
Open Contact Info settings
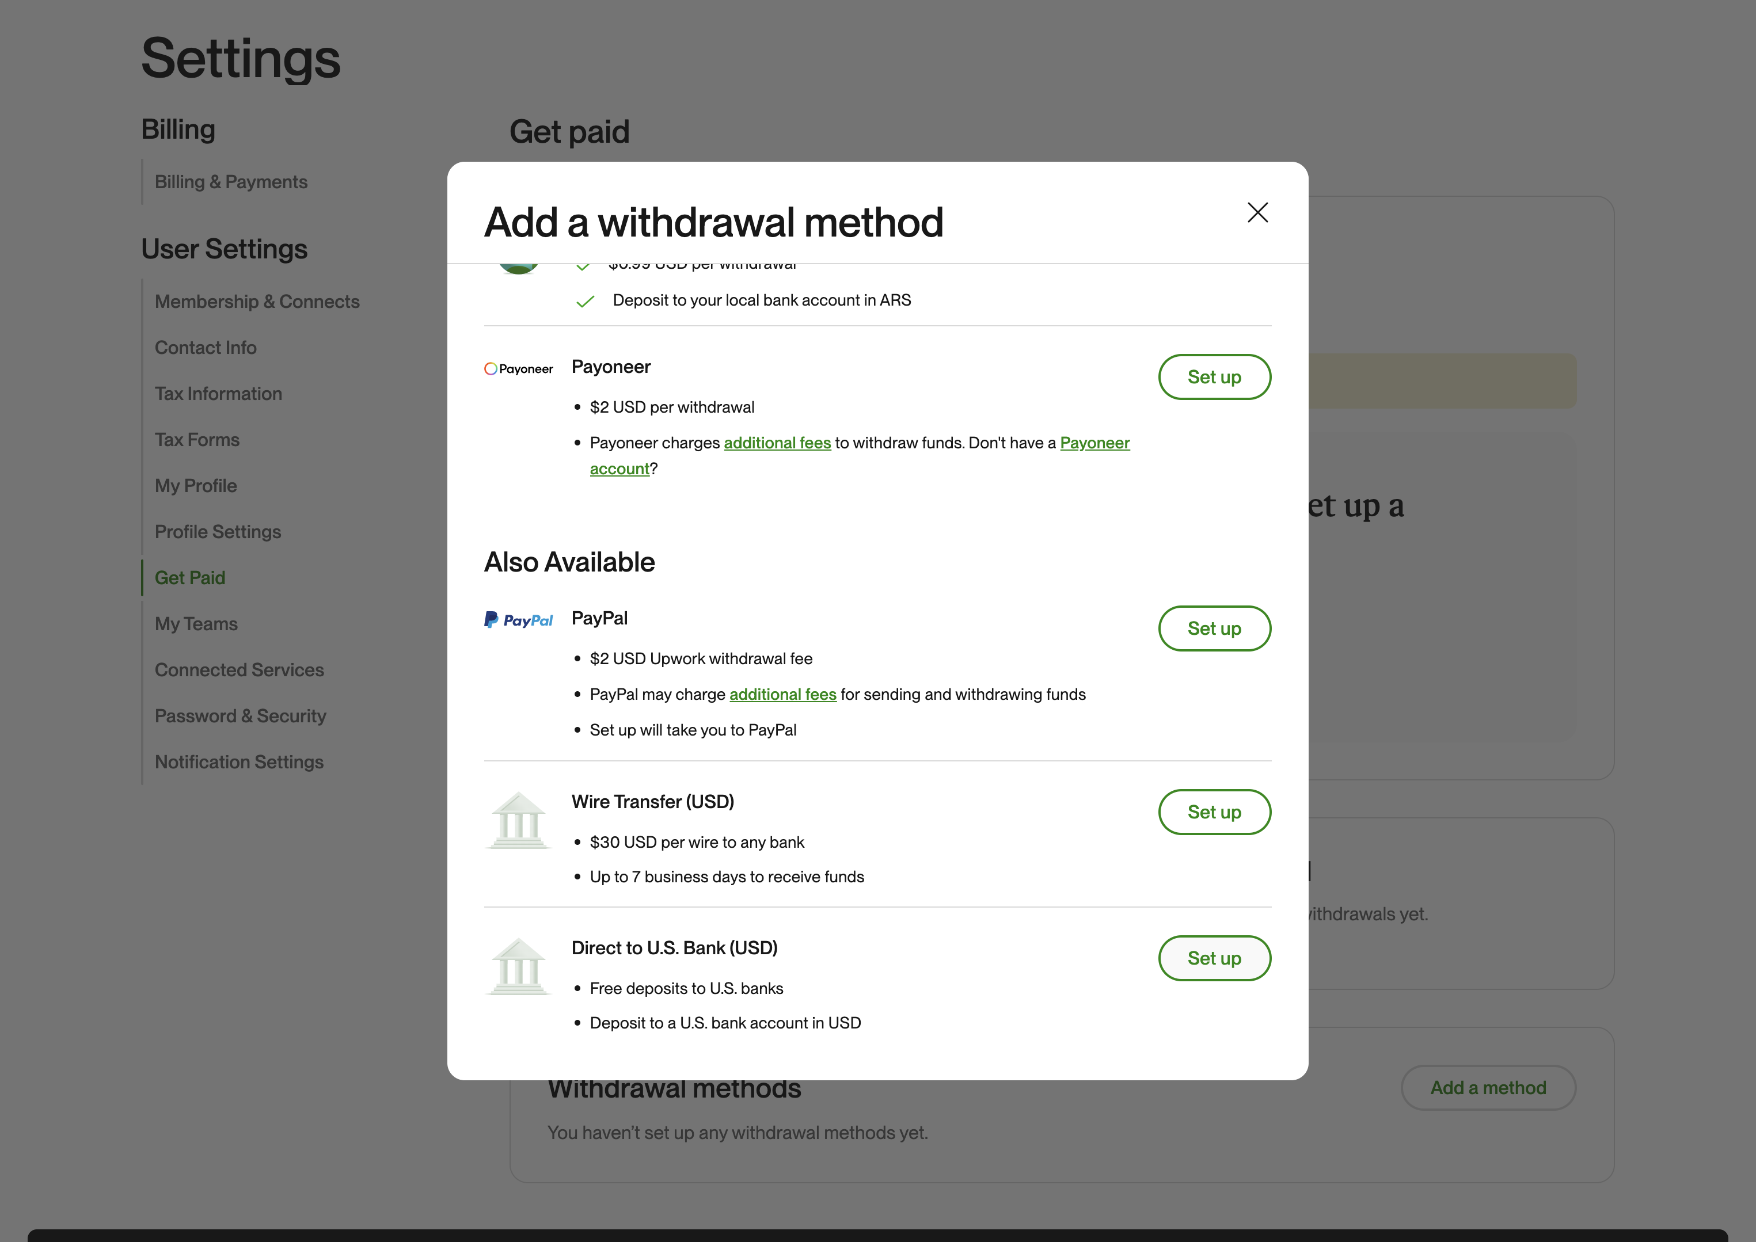206,348
